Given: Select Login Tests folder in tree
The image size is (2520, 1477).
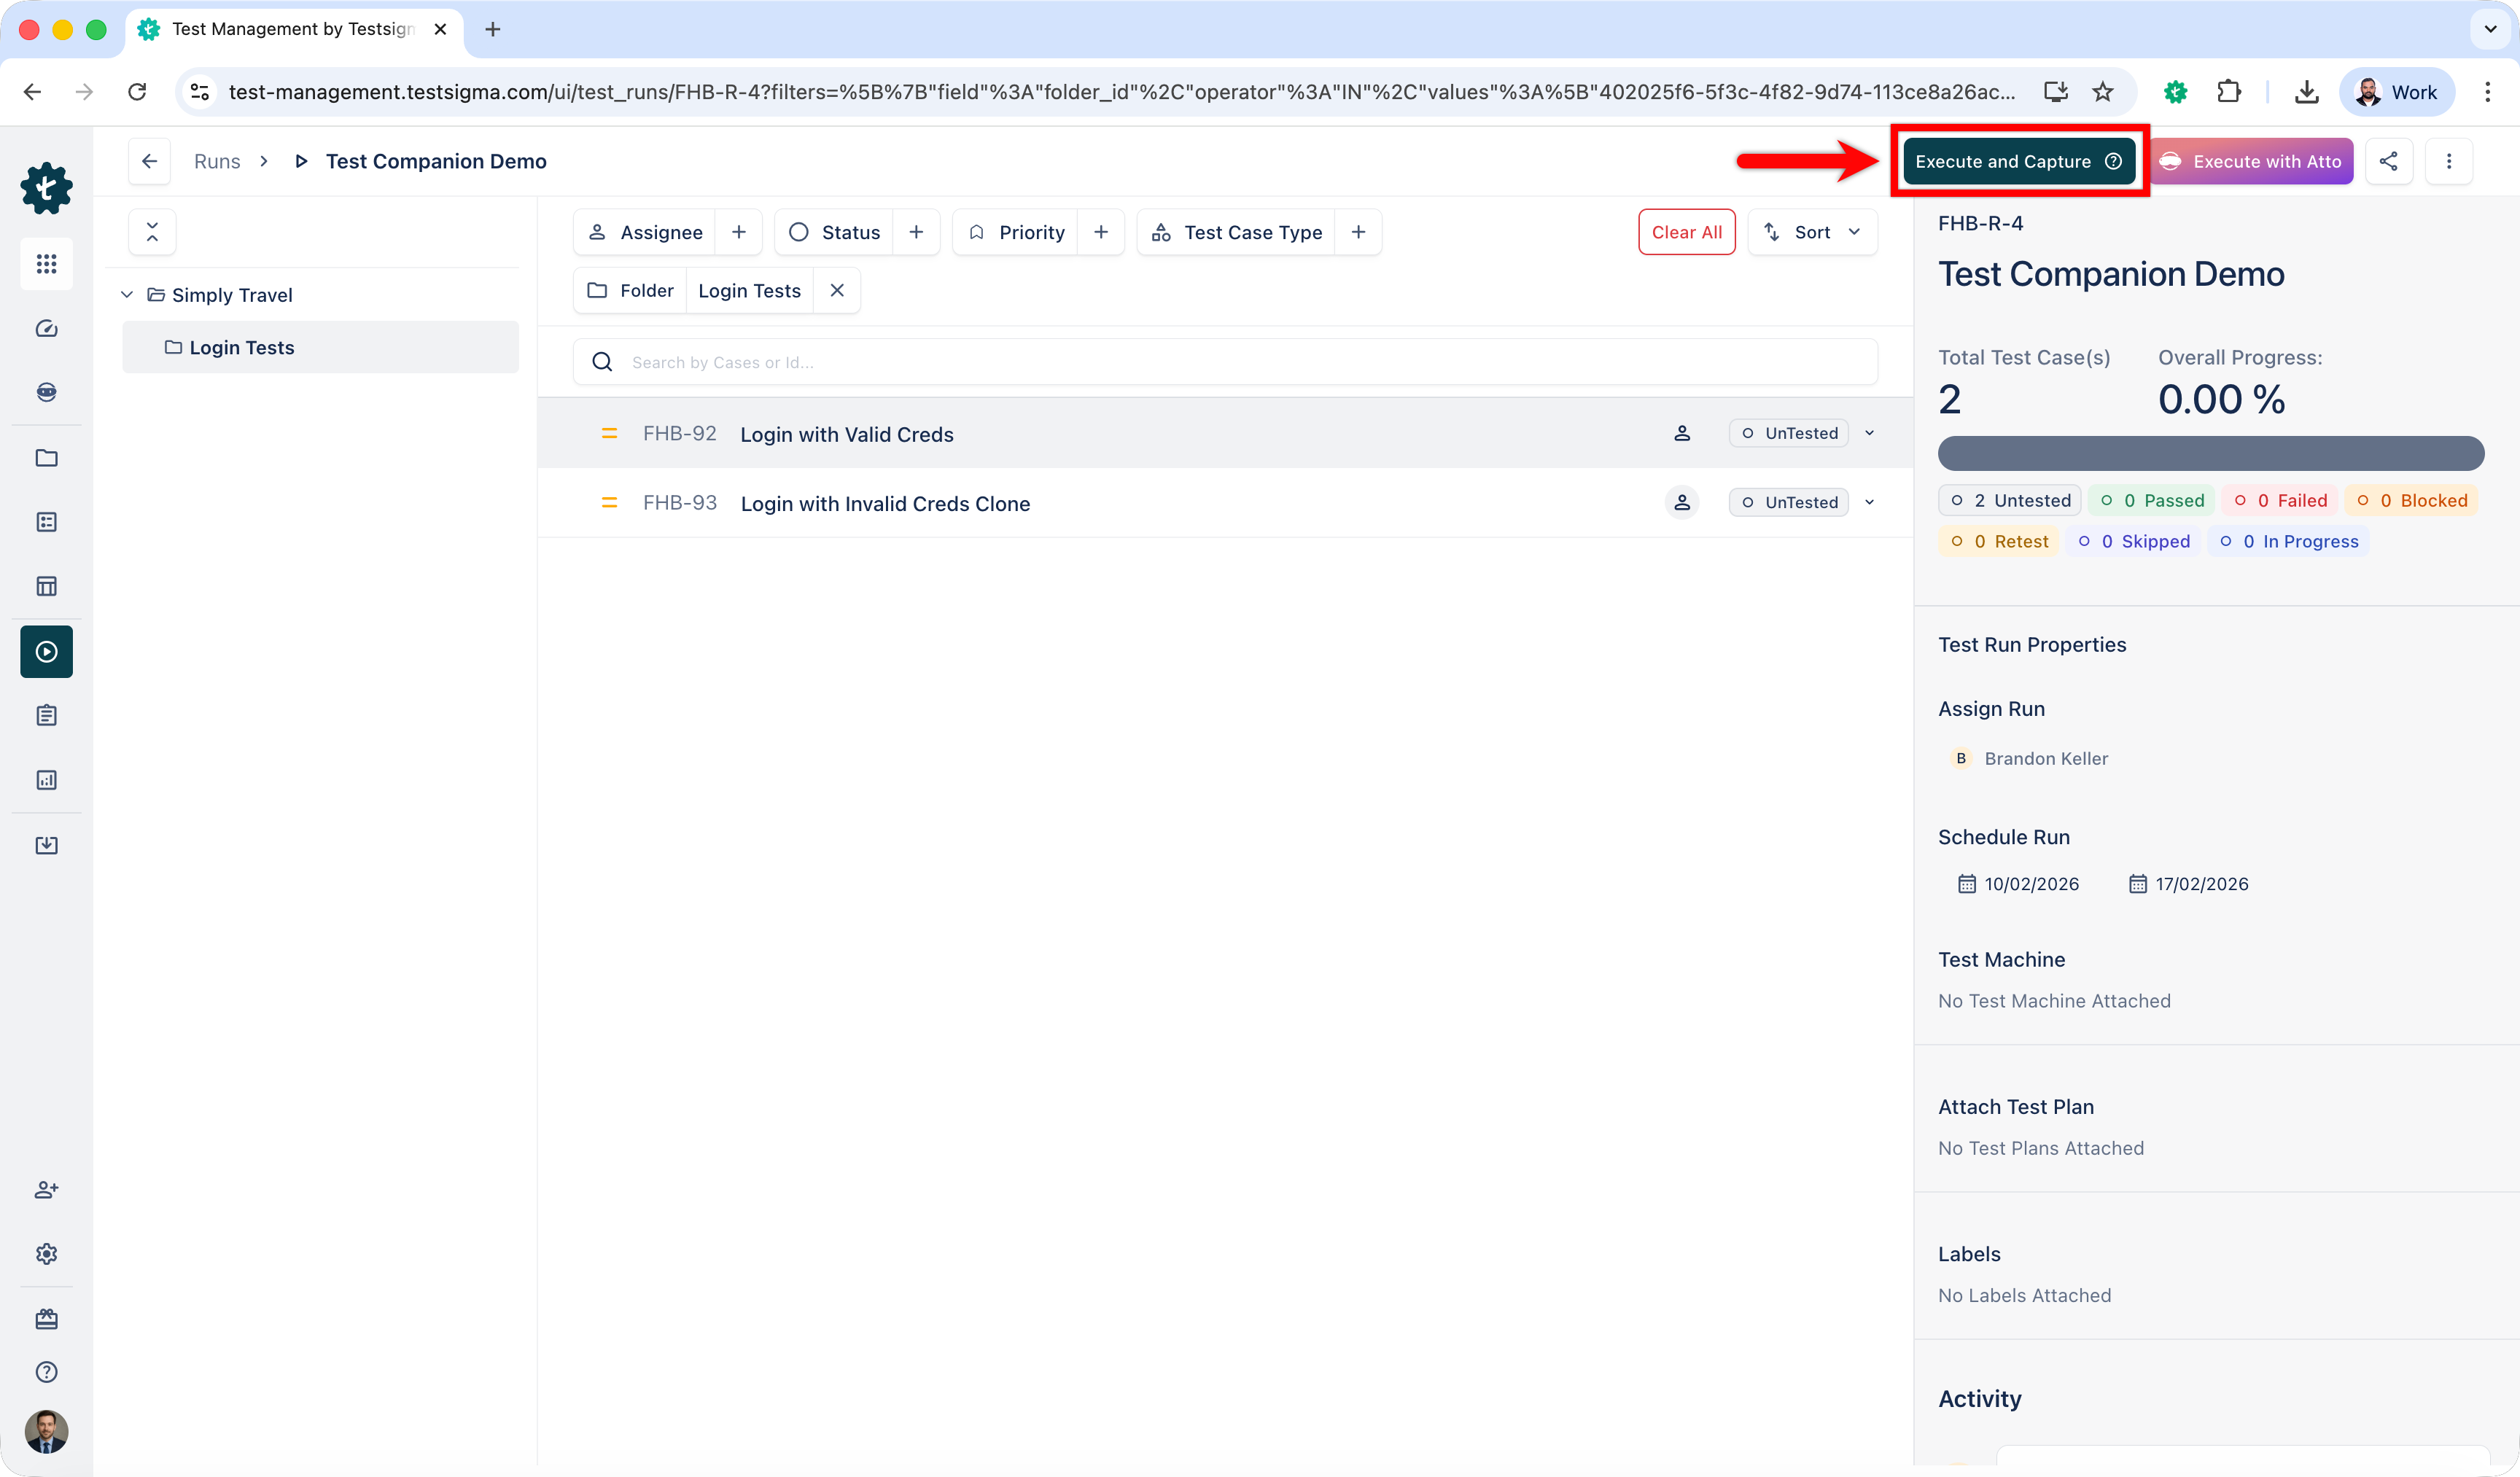Looking at the screenshot, I should pyautogui.click(x=241, y=347).
